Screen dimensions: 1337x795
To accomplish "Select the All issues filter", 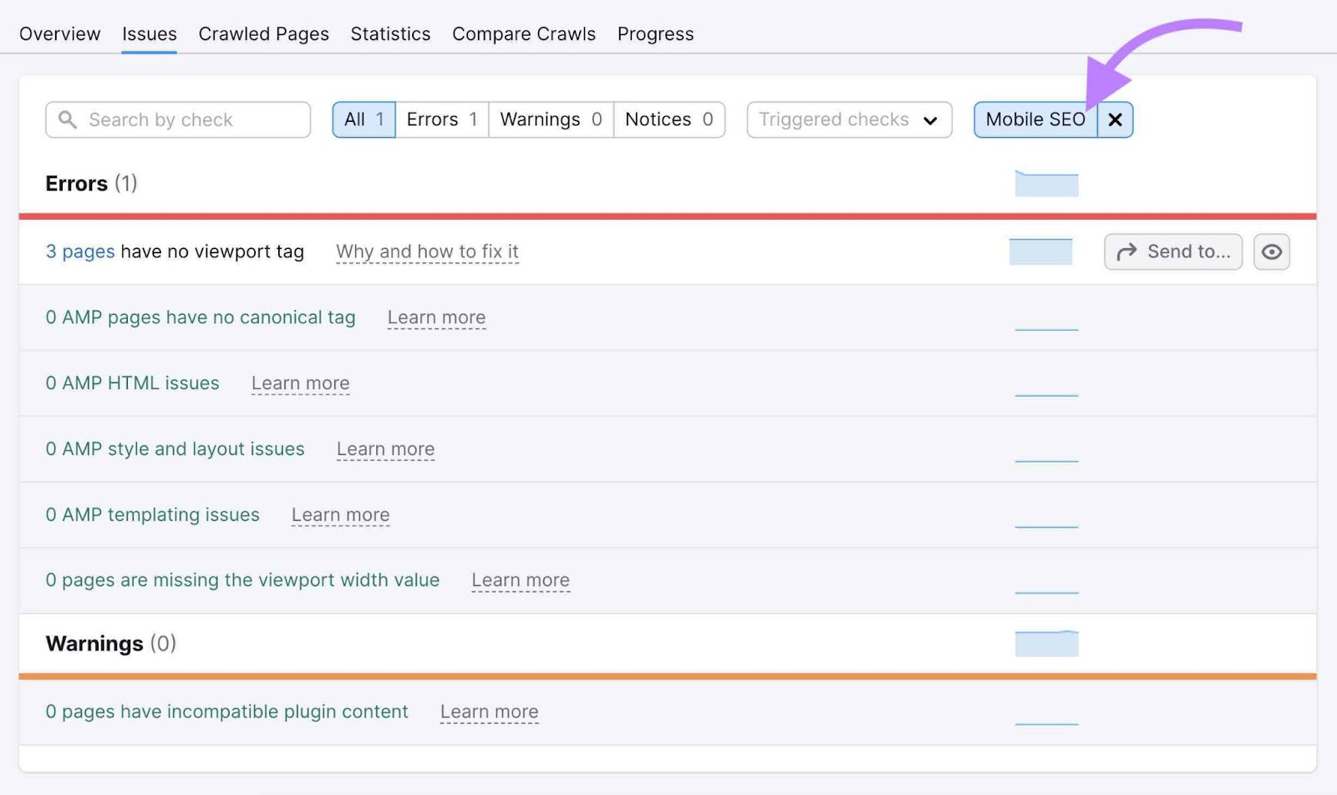I will point(363,119).
